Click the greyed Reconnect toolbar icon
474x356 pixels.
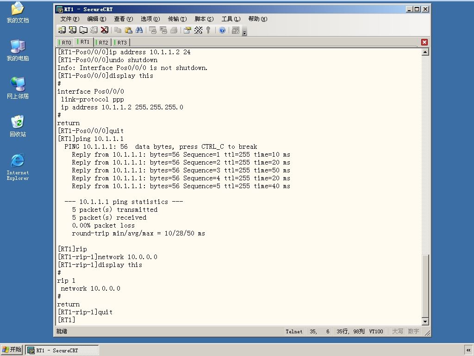[94, 30]
